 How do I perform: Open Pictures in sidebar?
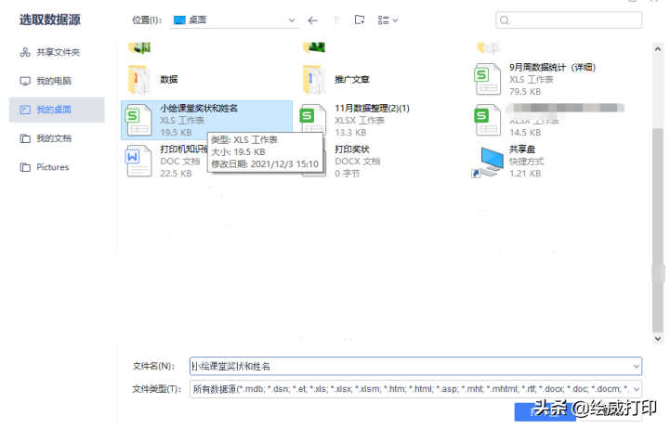(x=57, y=167)
